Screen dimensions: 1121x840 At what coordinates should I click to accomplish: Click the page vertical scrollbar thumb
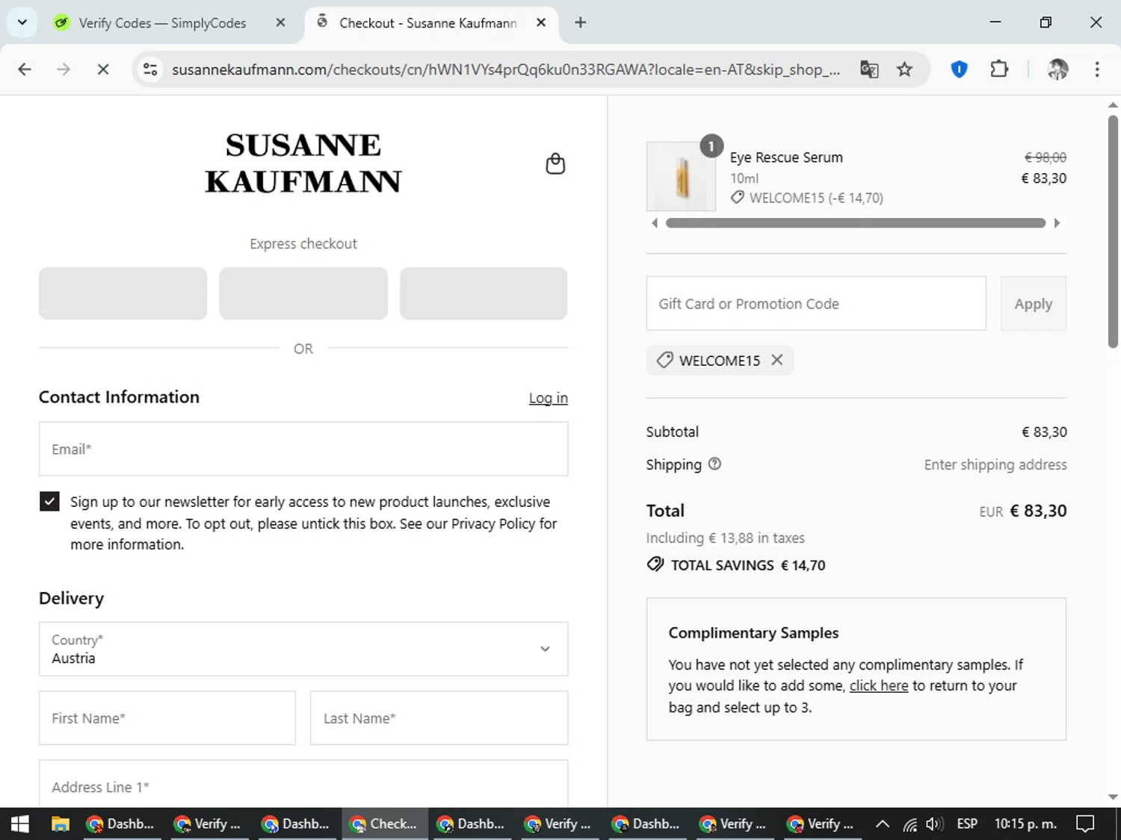1113,231
